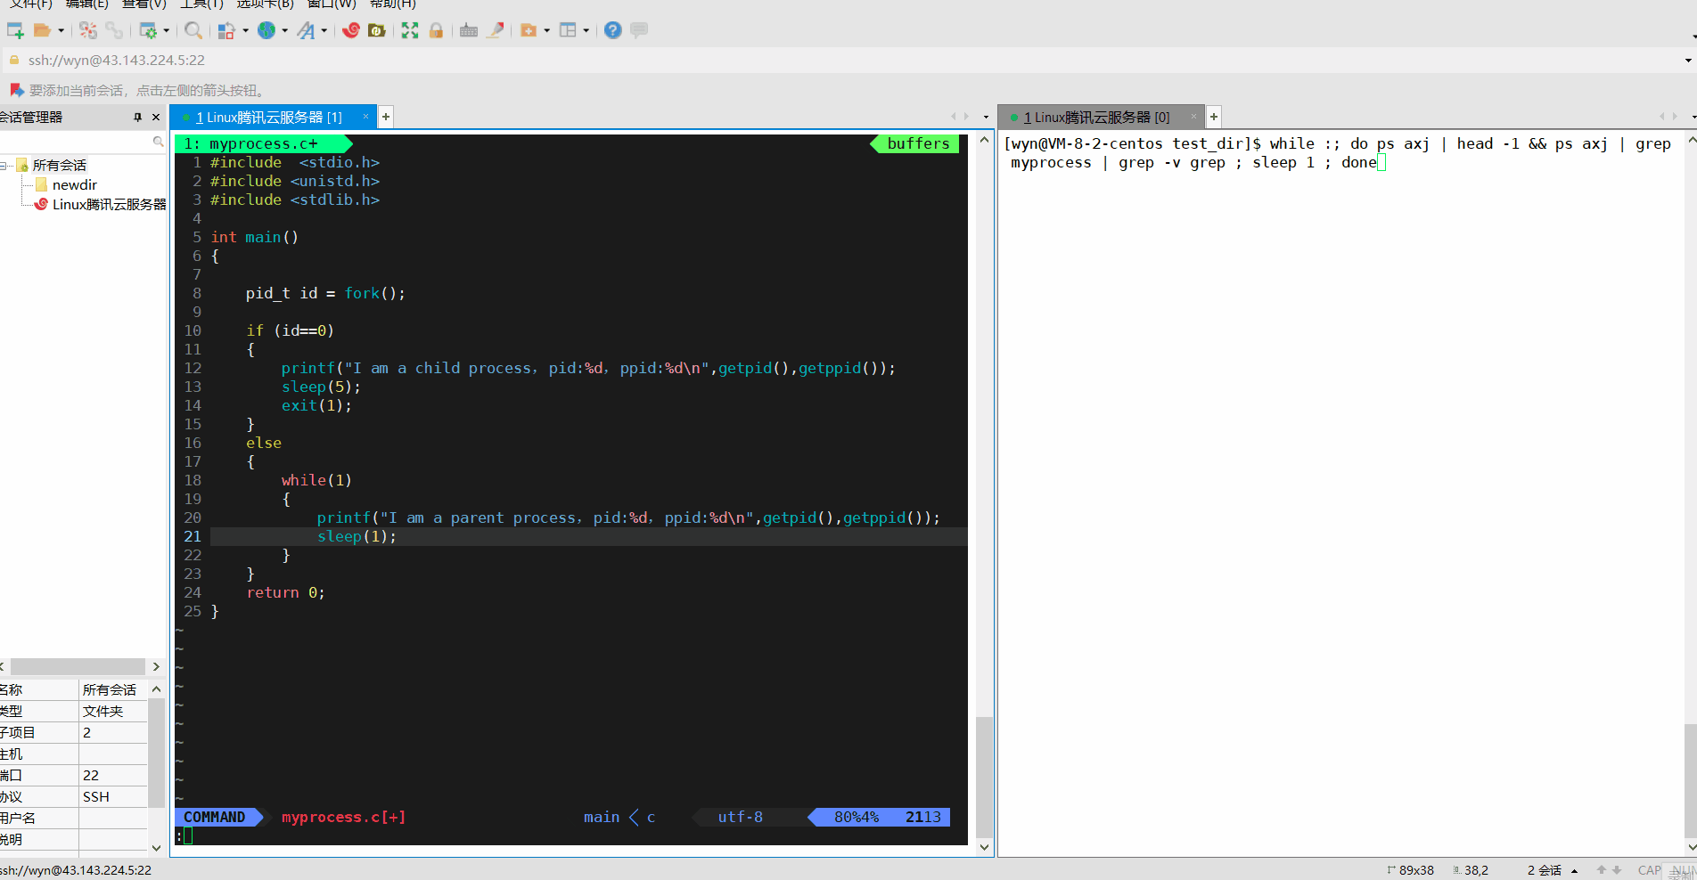Launch Xftp with the red swirl icon

click(351, 30)
